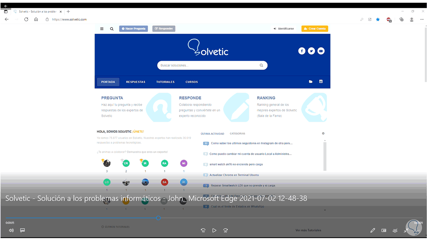Open a new tab with the plus icon

coord(68,11)
